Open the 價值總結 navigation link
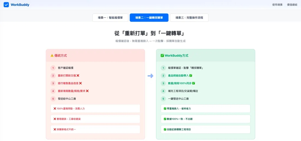The width and height of the screenshot is (301, 141). (x=292, y=5)
